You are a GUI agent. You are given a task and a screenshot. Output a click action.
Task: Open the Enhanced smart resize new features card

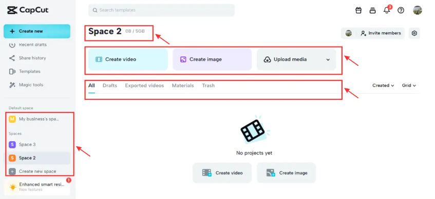37,187
